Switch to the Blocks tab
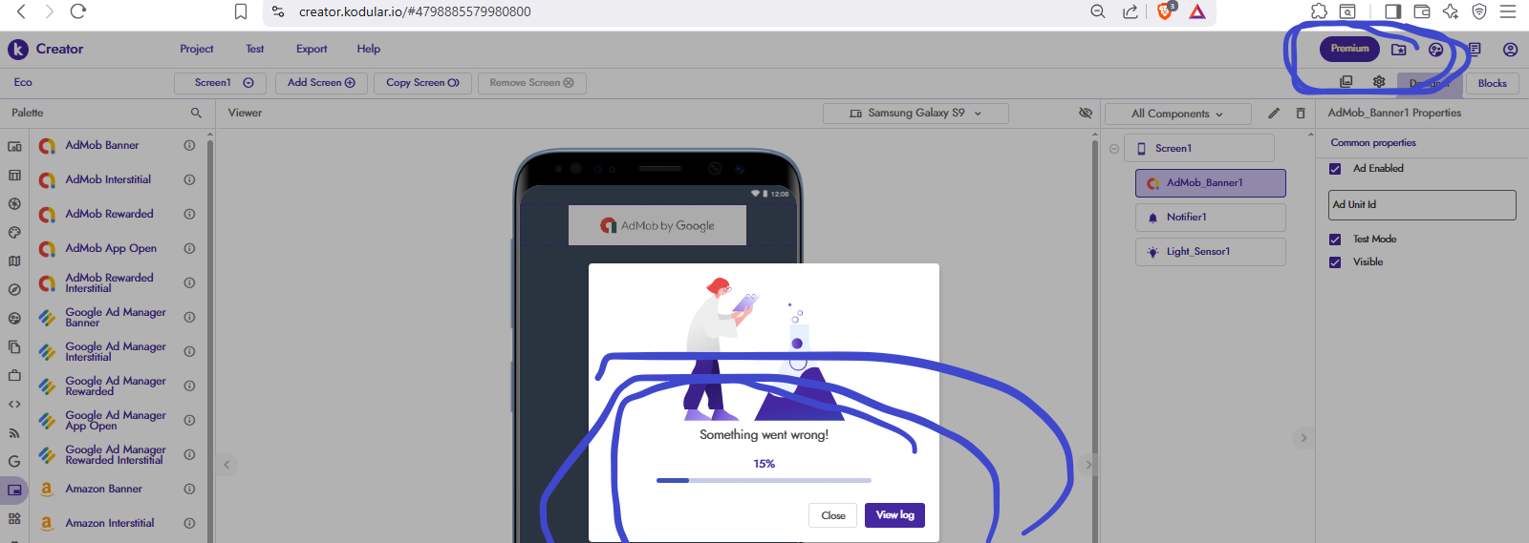 click(1492, 83)
